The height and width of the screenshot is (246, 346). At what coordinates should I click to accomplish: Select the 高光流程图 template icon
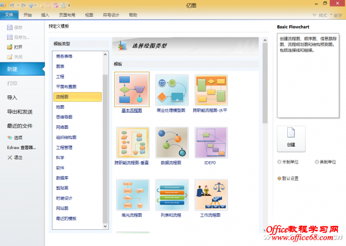(133, 195)
